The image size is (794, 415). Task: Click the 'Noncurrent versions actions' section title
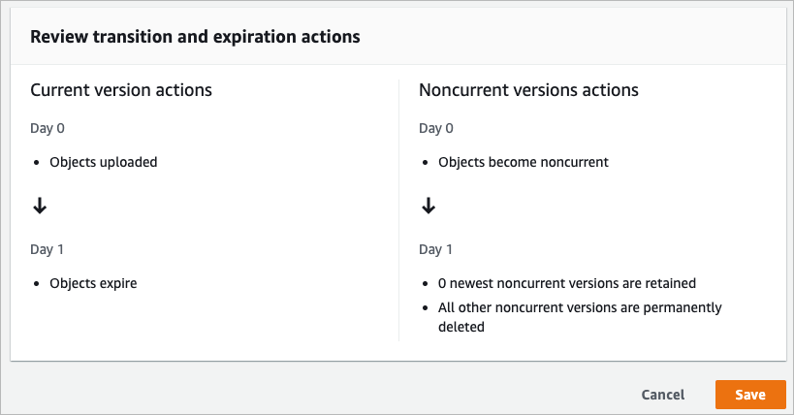click(x=528, y=90)
